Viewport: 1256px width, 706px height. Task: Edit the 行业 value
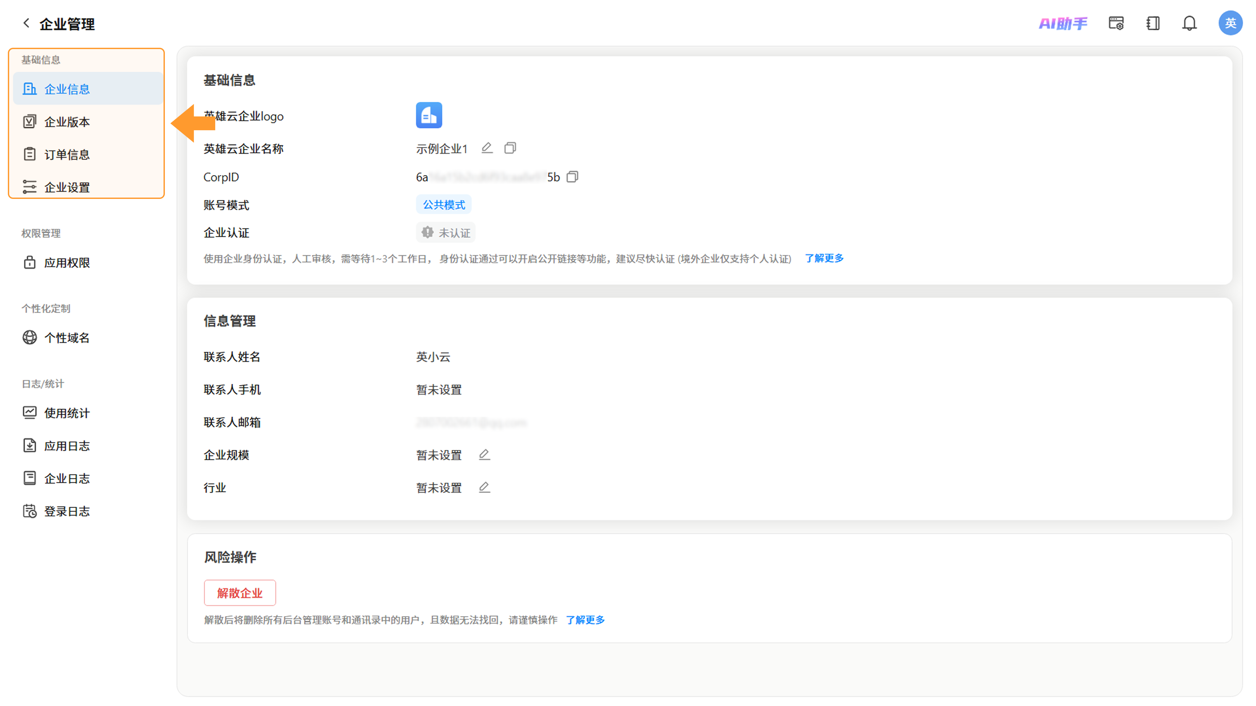(x=484, y=487)
